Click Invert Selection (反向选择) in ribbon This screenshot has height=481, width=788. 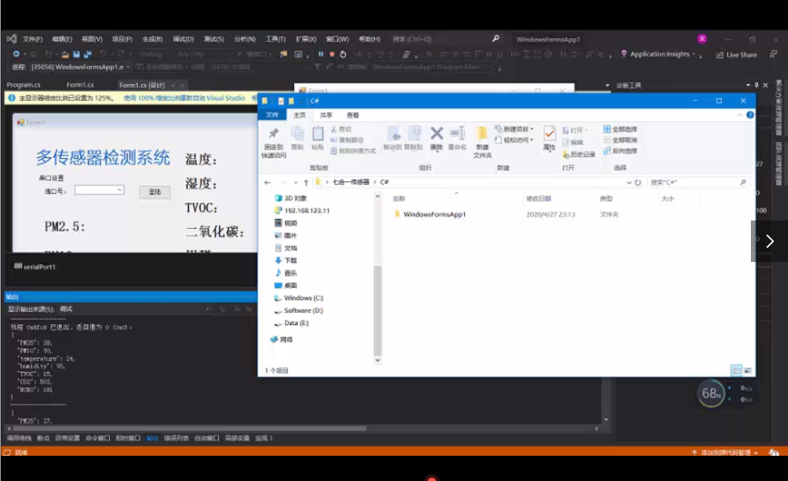coord(620,151)
